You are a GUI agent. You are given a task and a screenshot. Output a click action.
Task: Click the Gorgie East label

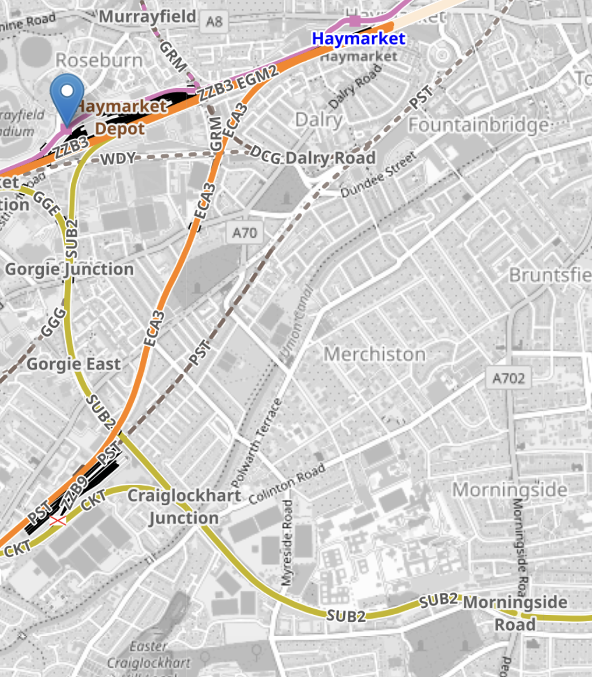pos(74,364)
